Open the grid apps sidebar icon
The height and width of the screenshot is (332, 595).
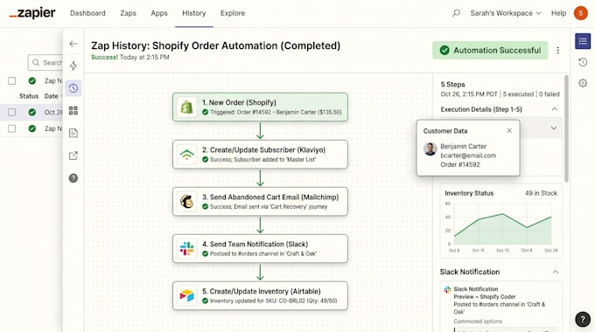73,111
